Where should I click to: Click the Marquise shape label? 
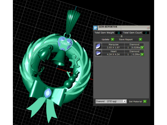[113, 44]
